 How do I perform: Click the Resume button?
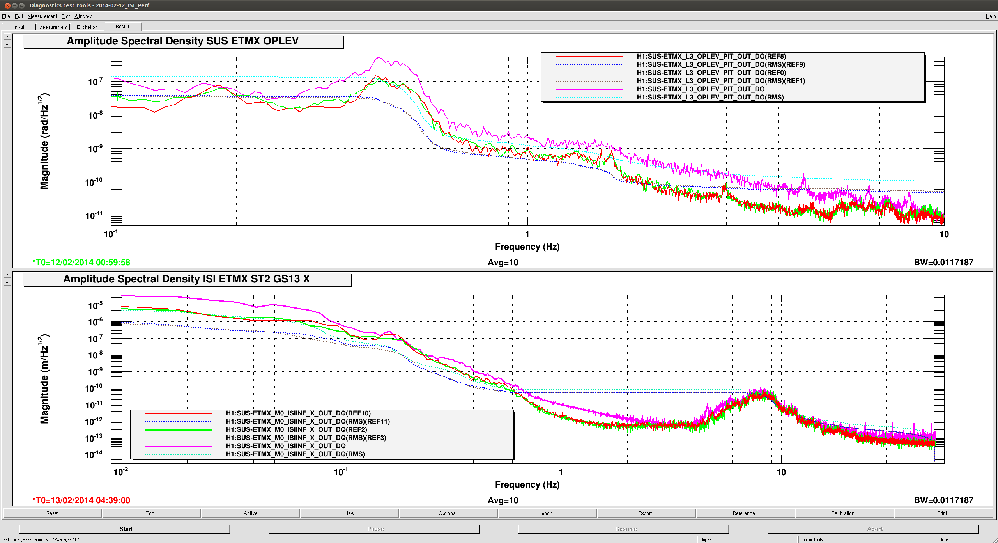coord(624,529)
